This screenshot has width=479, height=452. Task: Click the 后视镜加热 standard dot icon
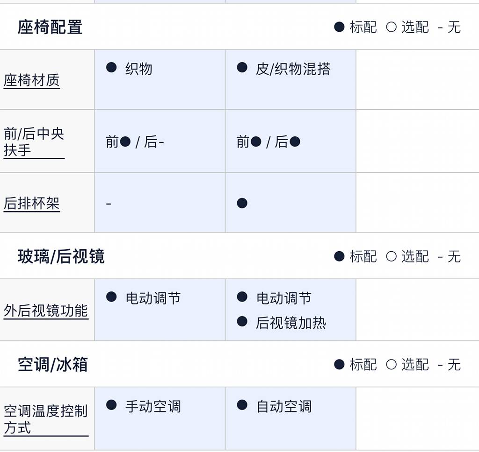pos(242,321)
